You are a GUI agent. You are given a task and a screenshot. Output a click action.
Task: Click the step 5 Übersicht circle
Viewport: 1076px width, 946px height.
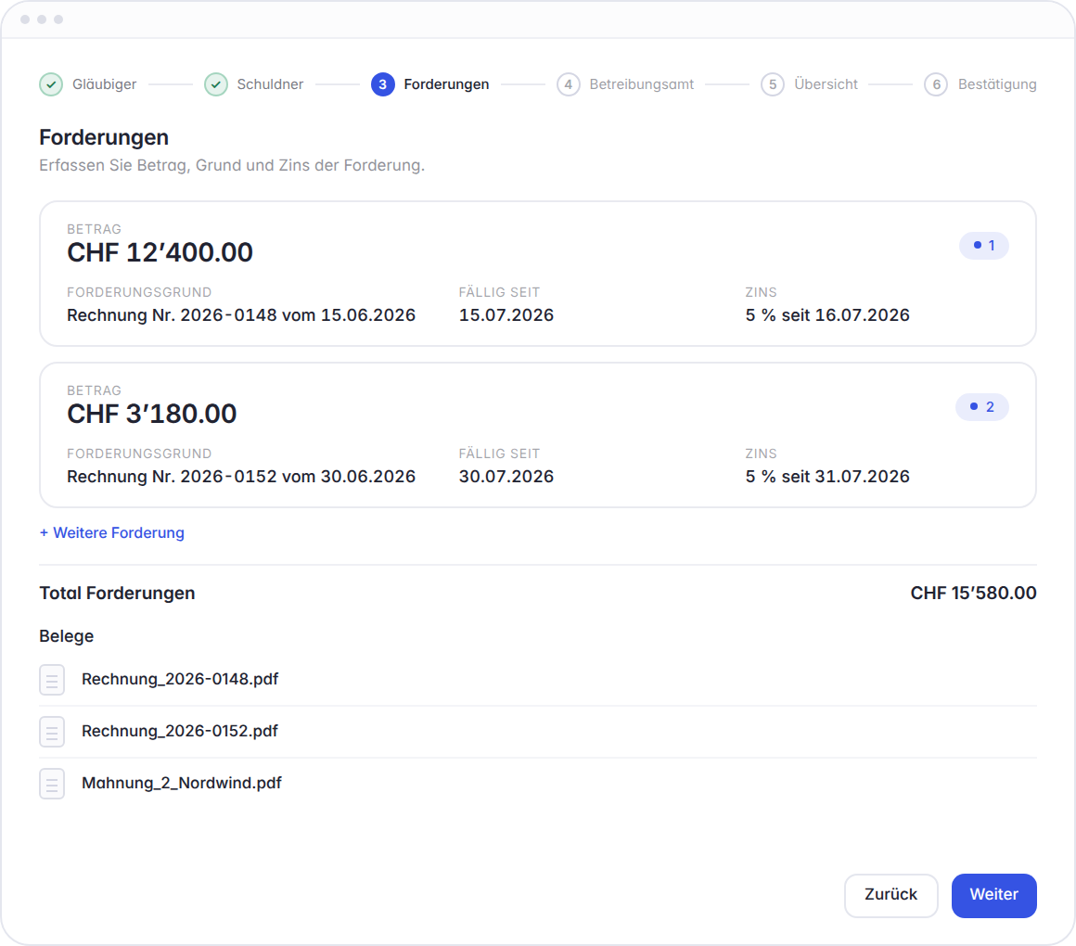coord(773,84)
